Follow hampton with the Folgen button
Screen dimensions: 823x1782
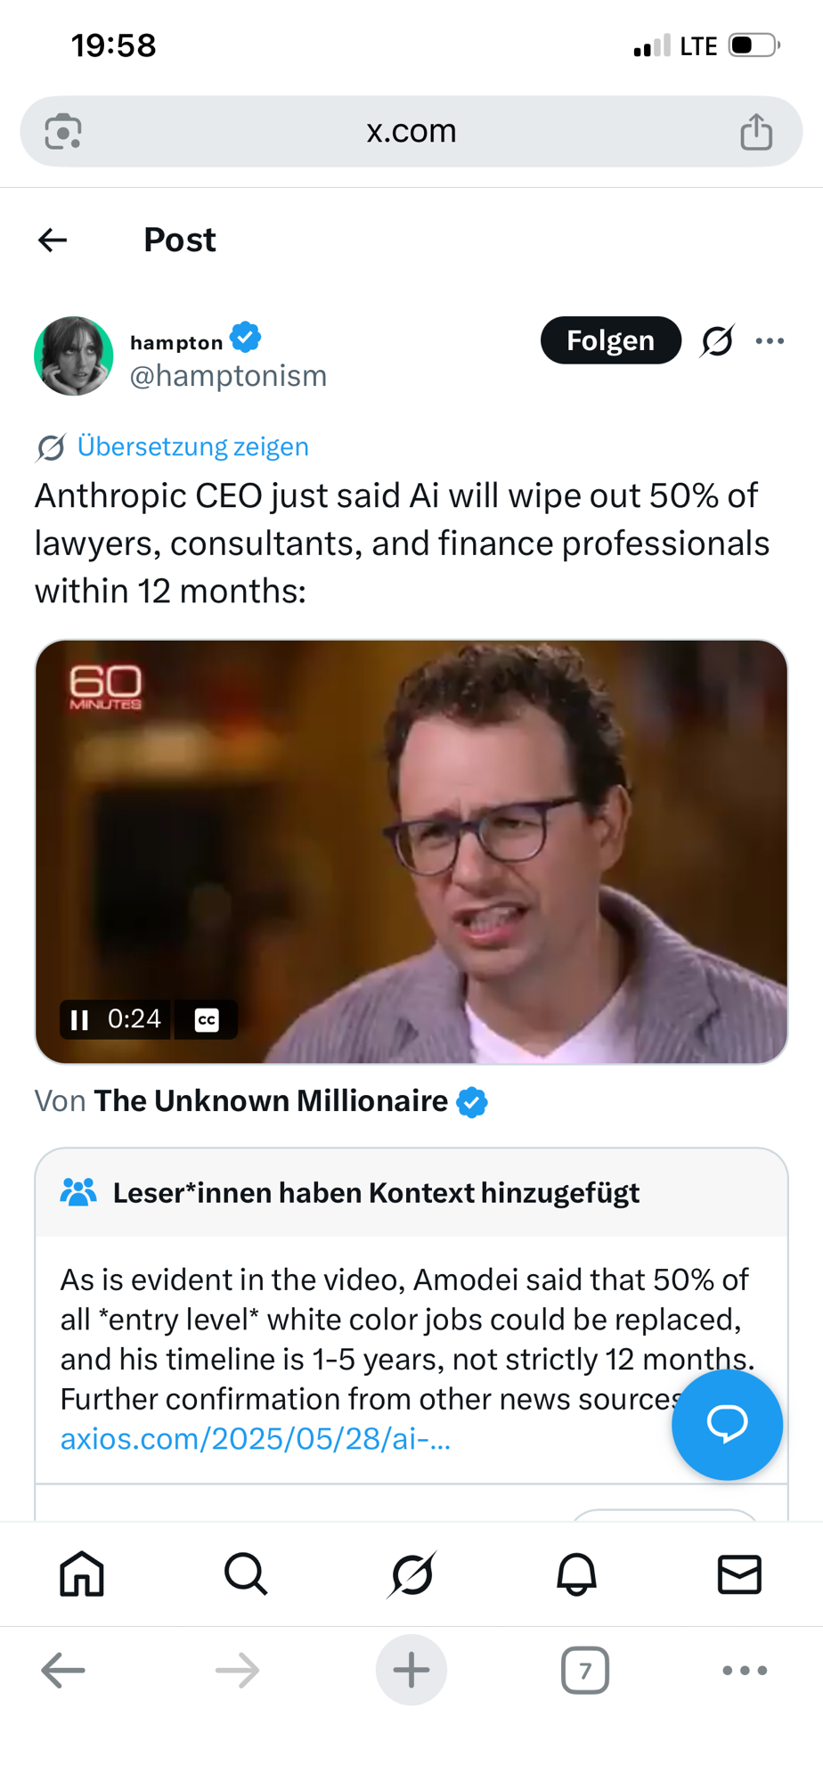click(610, 340)
